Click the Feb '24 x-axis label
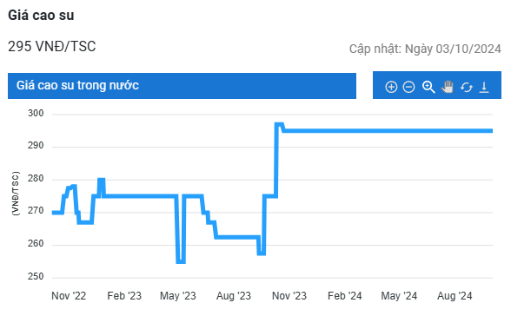This screenshot has height=316, width=511. 345,296
